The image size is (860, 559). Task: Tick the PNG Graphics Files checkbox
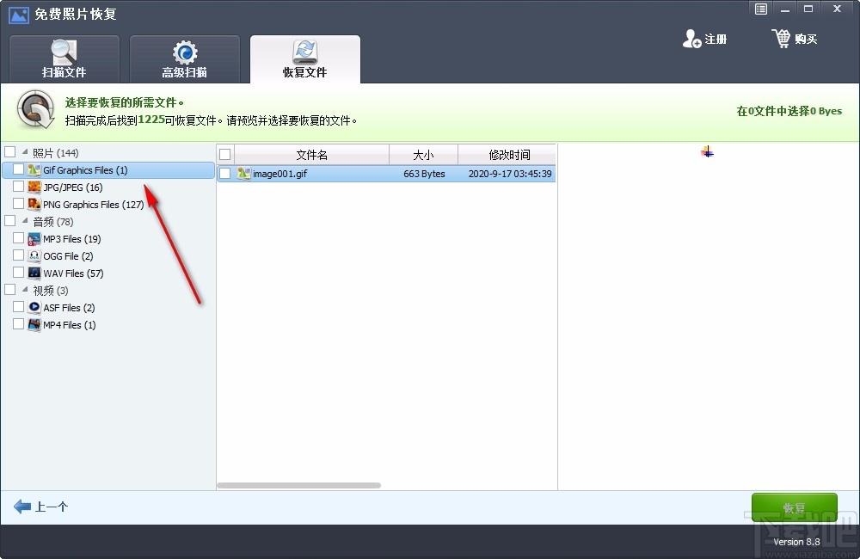coord(18,203)
